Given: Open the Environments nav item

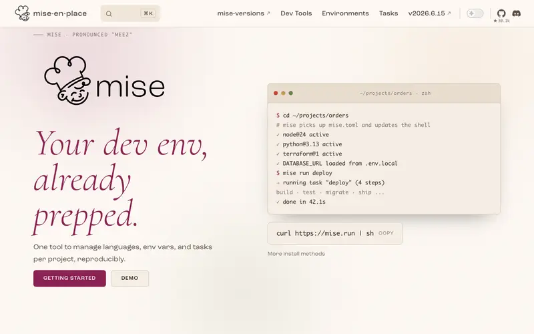Looking at the screenshot, I should click(345, 13).
